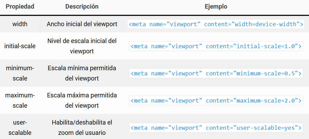Click the "user-scalable=yes" content value
This screenshot has height=139, width=309.
[265, 128]
